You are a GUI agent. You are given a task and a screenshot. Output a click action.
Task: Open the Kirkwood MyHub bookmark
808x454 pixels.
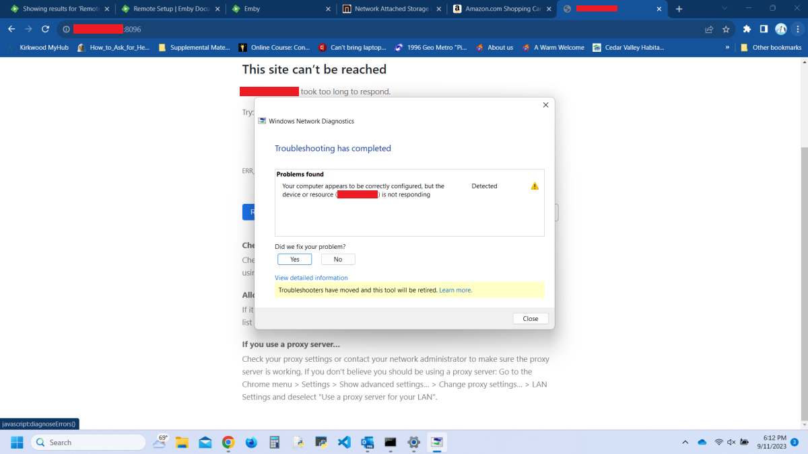coord(38,48)
